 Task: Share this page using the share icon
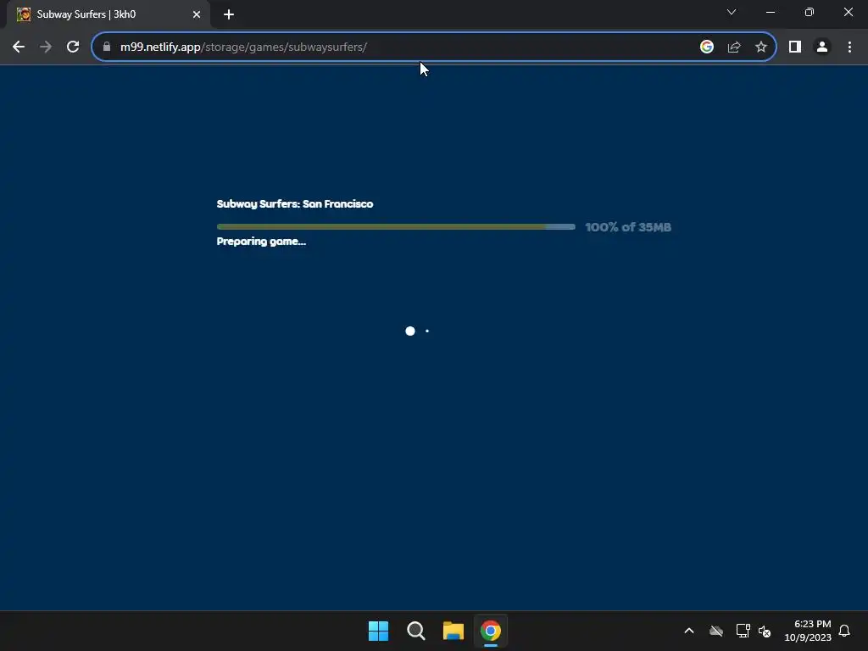[x=734, y=47]
